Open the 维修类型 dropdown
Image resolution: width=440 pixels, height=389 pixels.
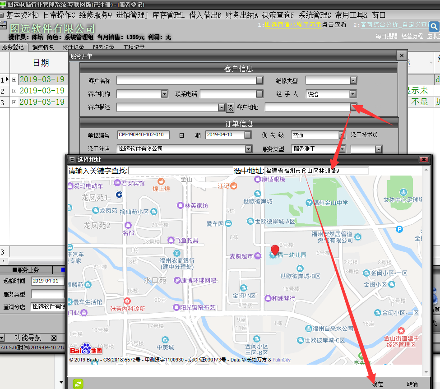pos(353,80)
